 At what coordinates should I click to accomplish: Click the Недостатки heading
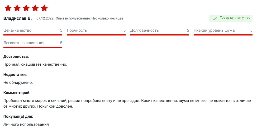(15, 75)
